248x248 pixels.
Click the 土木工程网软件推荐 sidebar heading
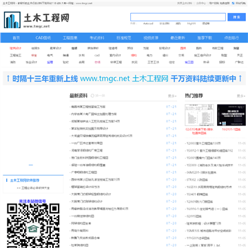(x=25, y=180)
